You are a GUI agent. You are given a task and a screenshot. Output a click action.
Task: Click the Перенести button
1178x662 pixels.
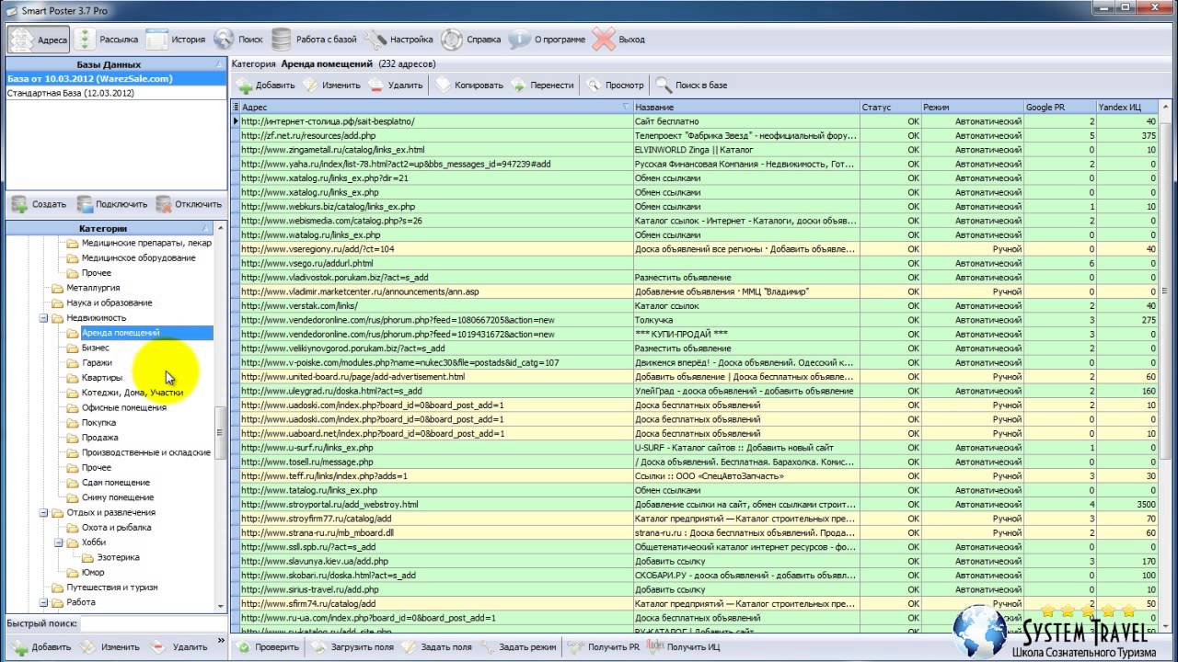[542, 86]
